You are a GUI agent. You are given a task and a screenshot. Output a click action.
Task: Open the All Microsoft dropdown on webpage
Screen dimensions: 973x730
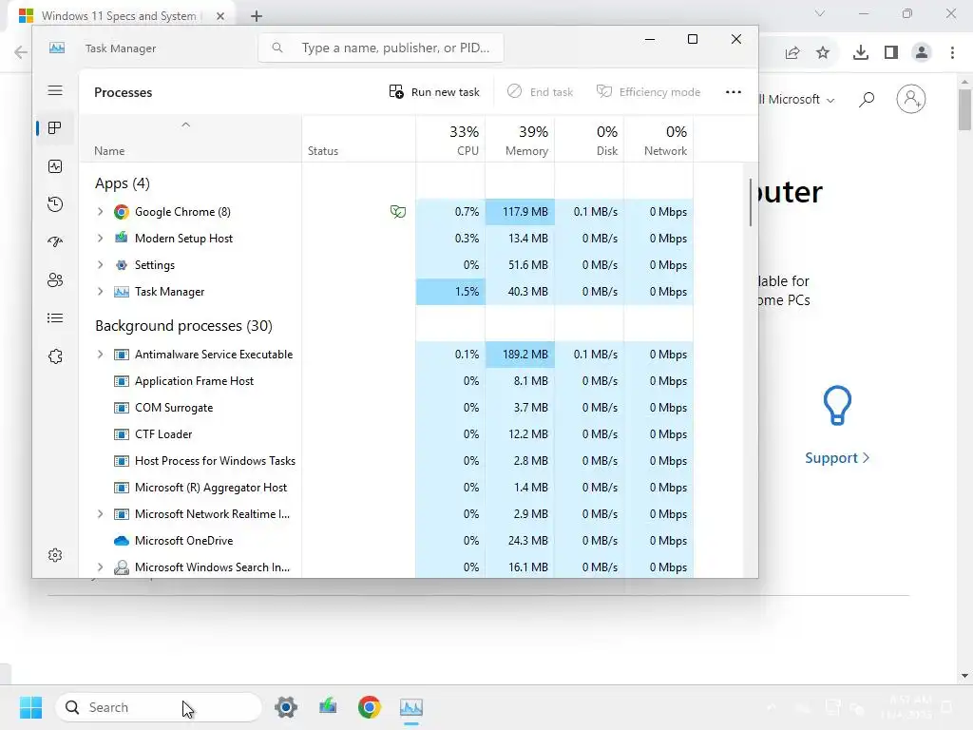coord(796,99)
